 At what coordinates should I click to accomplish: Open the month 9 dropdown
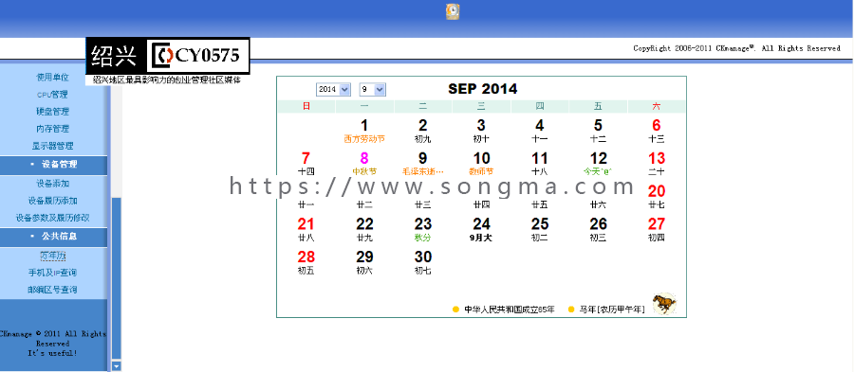(373, 90)
